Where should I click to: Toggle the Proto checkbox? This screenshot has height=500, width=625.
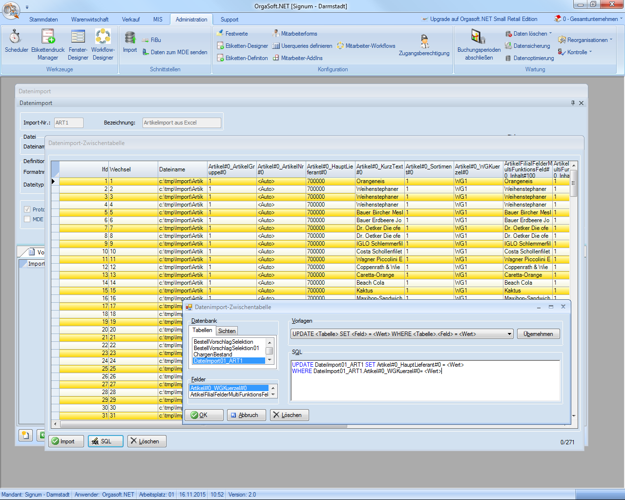[27, 209]
